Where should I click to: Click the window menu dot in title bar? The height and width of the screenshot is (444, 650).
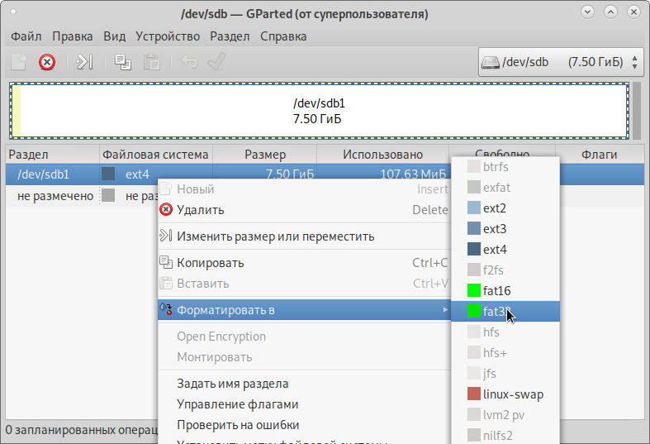13,12
